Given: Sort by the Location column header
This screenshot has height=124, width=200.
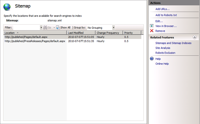Looking at the screenshot, I should (35, 33).
